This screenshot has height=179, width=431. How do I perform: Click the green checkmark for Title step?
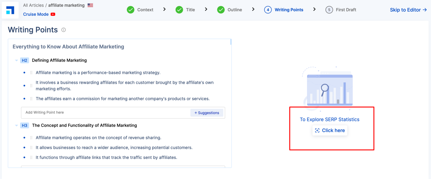[x=179, y=10]
